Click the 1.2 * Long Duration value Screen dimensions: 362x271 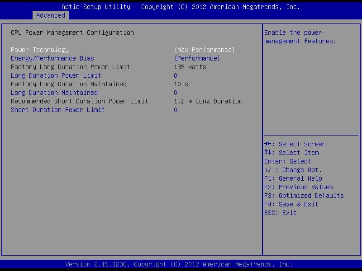[x=208, y=101]
